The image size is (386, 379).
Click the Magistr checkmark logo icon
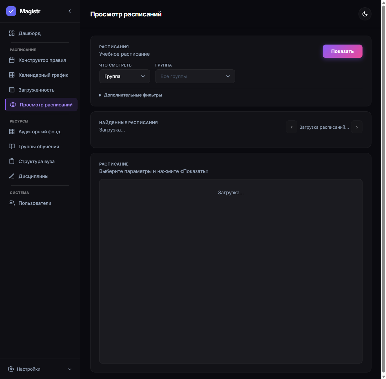click(11, 11)
